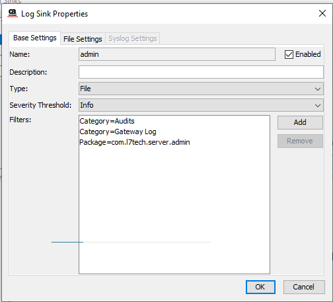Image resolution: width=333 pixels, height=302 pixels.
Task: Click the disabled Syslog Settings tab
Action: (133, 38)
